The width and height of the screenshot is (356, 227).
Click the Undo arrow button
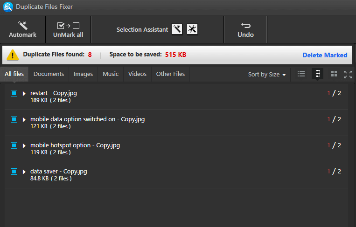pyautogui.click(x=246, y=26)
